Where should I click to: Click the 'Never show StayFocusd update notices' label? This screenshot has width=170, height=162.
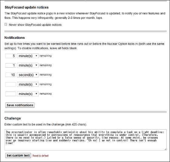[35, 25]
